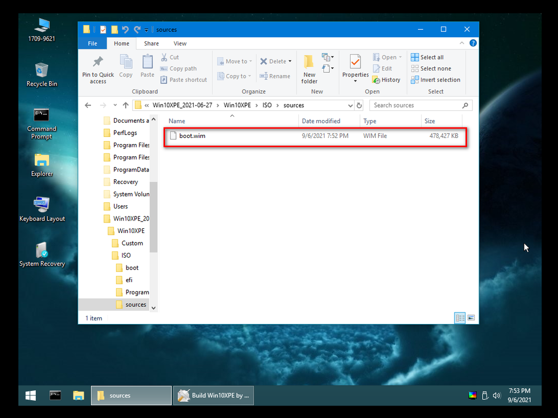
Task: Switch to Build Win10XPE taskbar window
Action: point(214,396)
